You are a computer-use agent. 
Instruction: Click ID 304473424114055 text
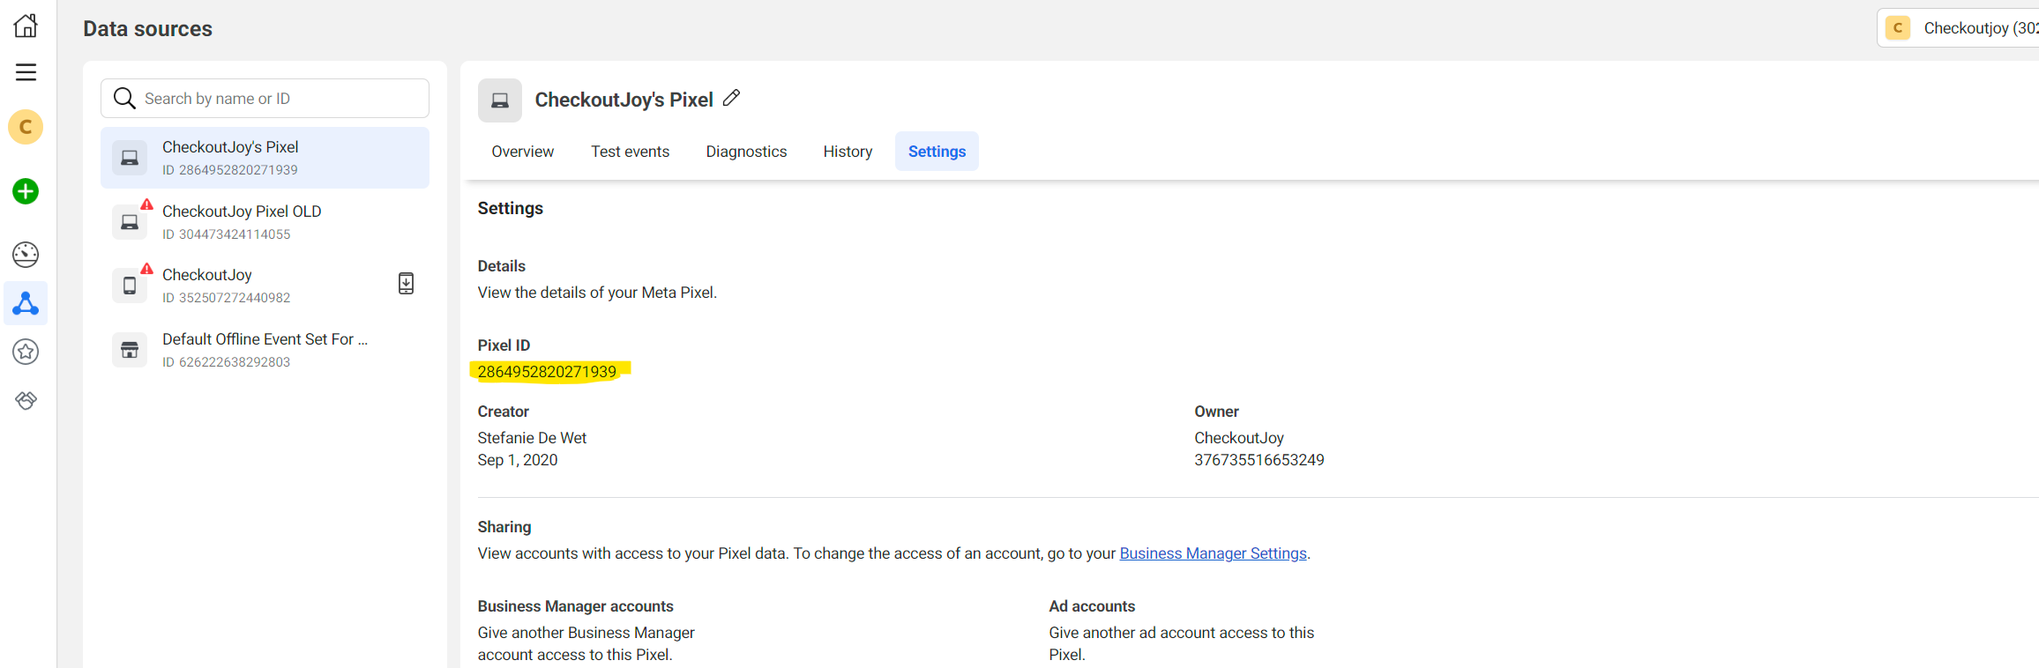coord(227,234)
